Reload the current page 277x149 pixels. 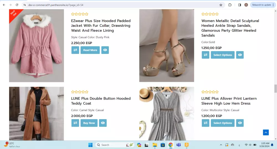17,5
